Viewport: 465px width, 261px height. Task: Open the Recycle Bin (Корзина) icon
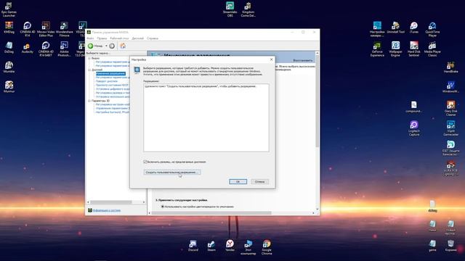[x=450, y=246]
